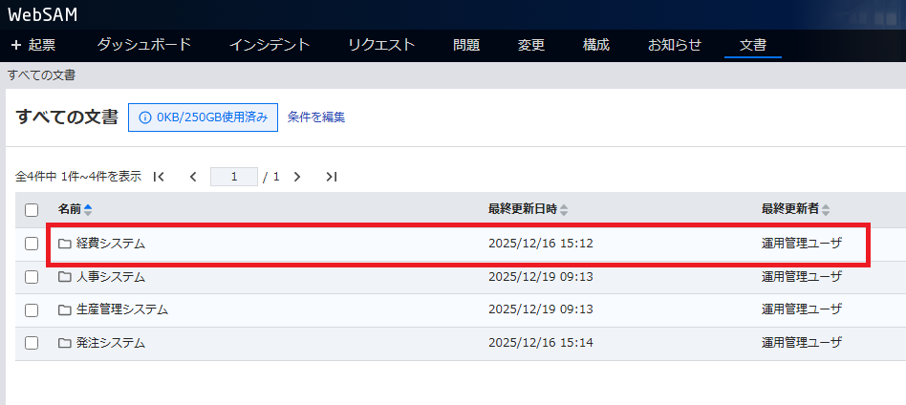The height and width of the screenshot is (405, 906).
Task: Click the 0KB/250GB使用済み storage indicator
Action: 203,117
